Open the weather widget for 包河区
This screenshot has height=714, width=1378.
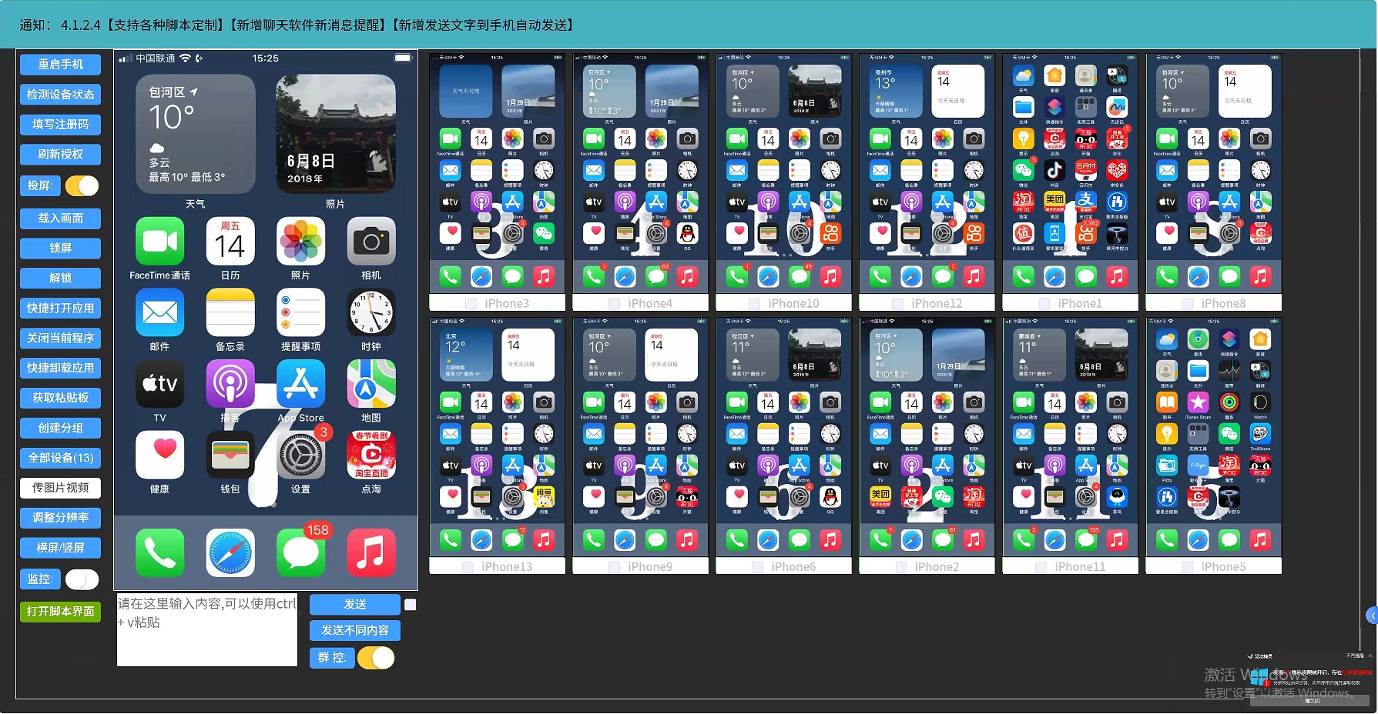pyautogui.click(x=195, y=134)
